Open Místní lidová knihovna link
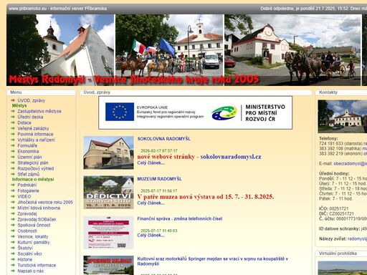Image resolution: width=367 pixels, height=275 pixels. click(39, 208)
